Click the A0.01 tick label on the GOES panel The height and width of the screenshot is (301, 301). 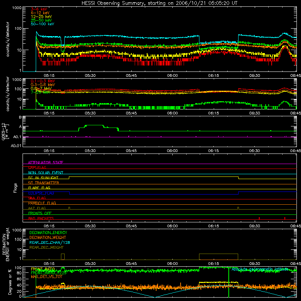click(16, 146)
